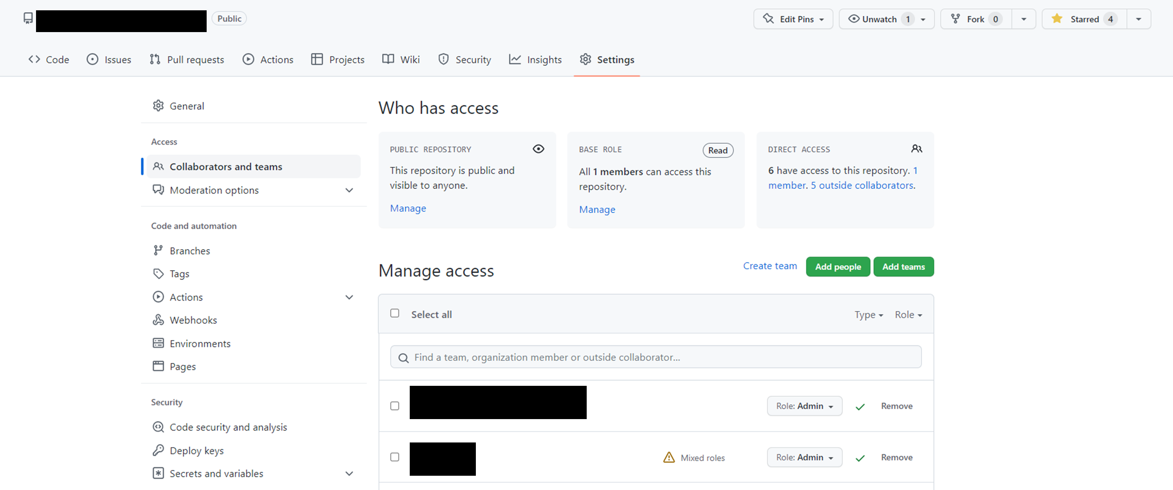
Task: Follow the Create team link
Action: (770, 266)
